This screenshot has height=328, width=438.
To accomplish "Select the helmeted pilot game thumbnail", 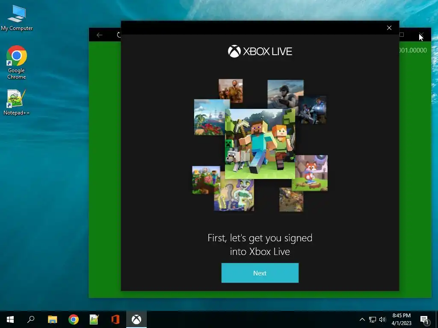I will [285, 94].
